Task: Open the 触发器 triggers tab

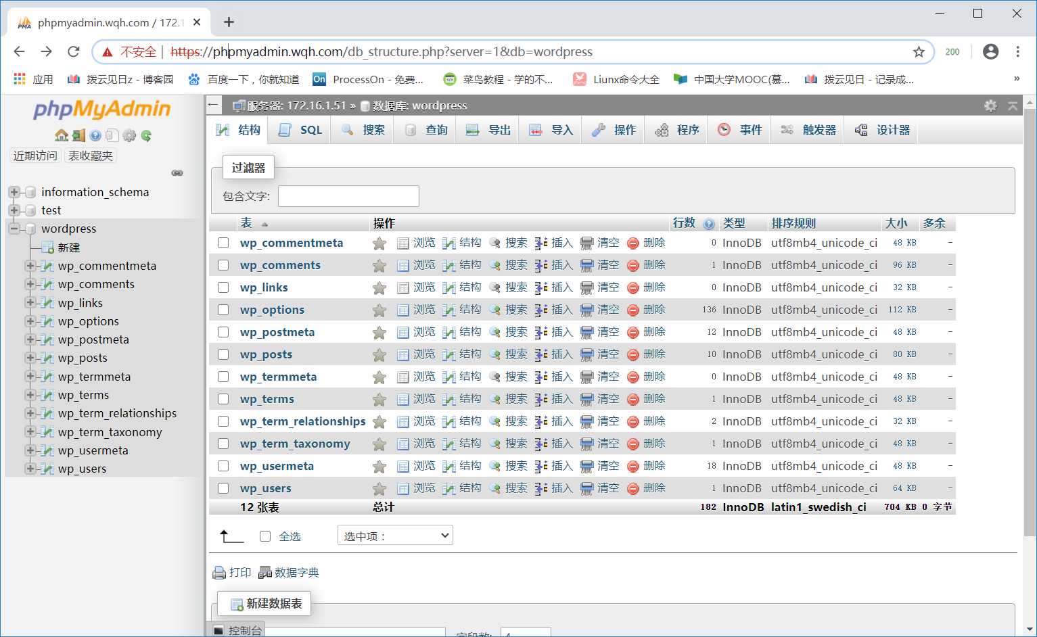Action: 808,130
